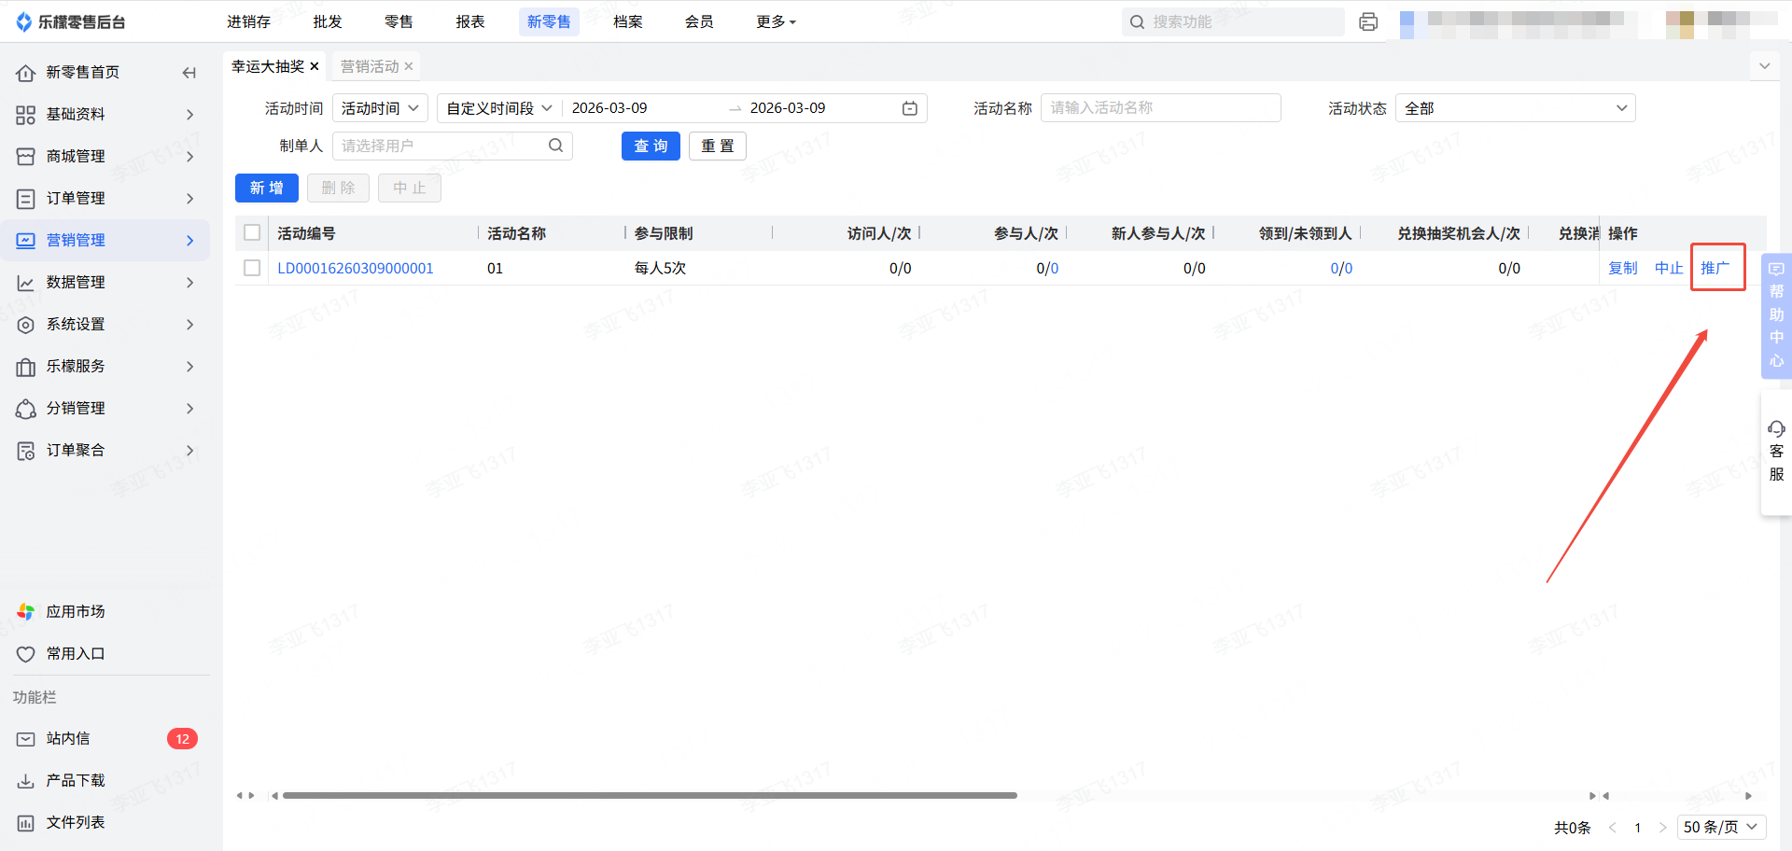
Task: Open 活动状态 dropdown showing 全部
Action: pyautogui.click(x=1515, y=108)
